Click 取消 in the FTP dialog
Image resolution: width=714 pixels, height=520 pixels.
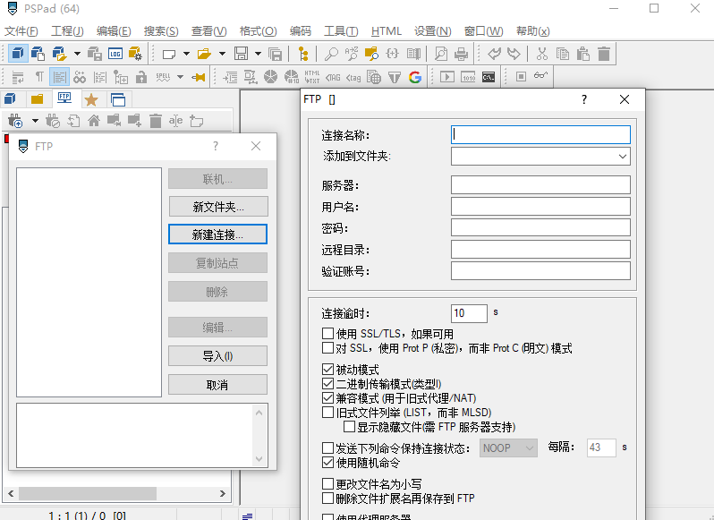tap(217, 385)
